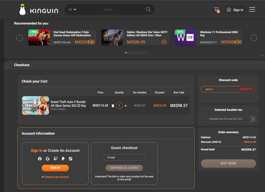Click CONTINUE AS A GUEST button
Image resolution: width=265 pixels, height=192 pixels.
coord(124,168)
